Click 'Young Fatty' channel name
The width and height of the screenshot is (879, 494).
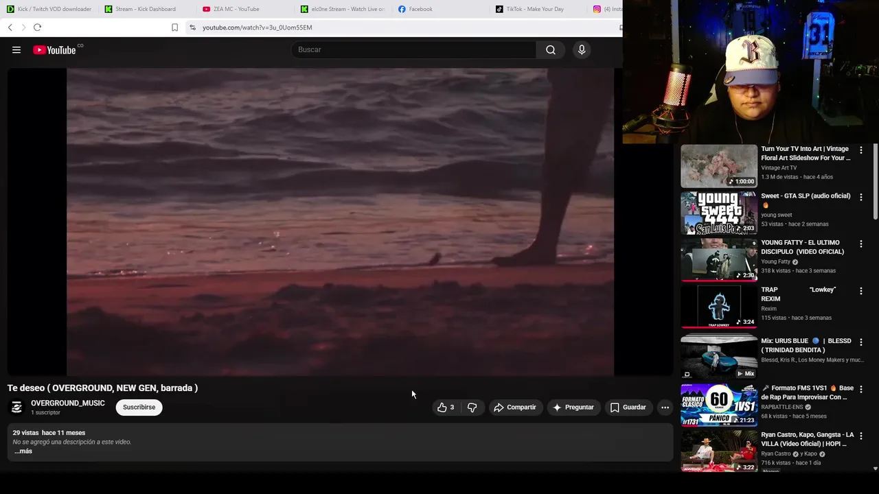click(775, 262)
